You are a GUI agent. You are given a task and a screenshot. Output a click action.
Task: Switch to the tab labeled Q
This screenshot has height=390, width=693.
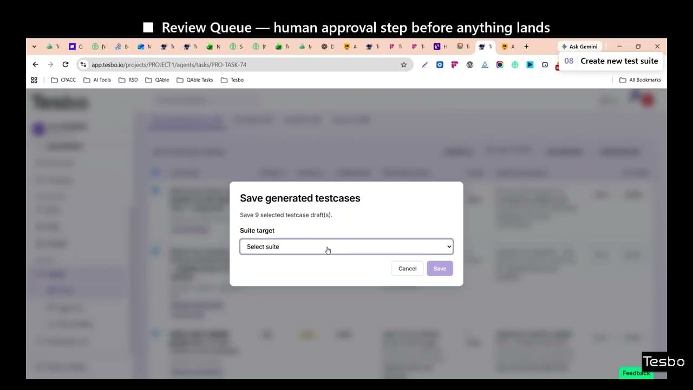coord(76,47)
